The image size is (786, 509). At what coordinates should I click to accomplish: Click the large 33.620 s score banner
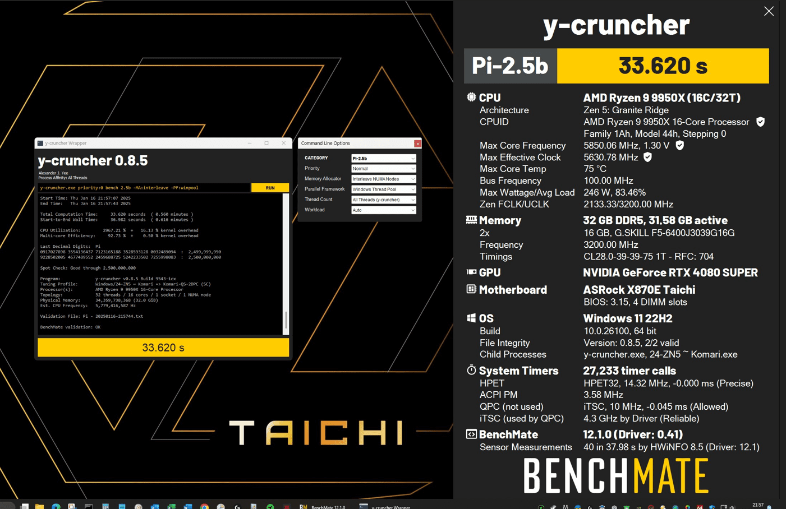point(663,66)
